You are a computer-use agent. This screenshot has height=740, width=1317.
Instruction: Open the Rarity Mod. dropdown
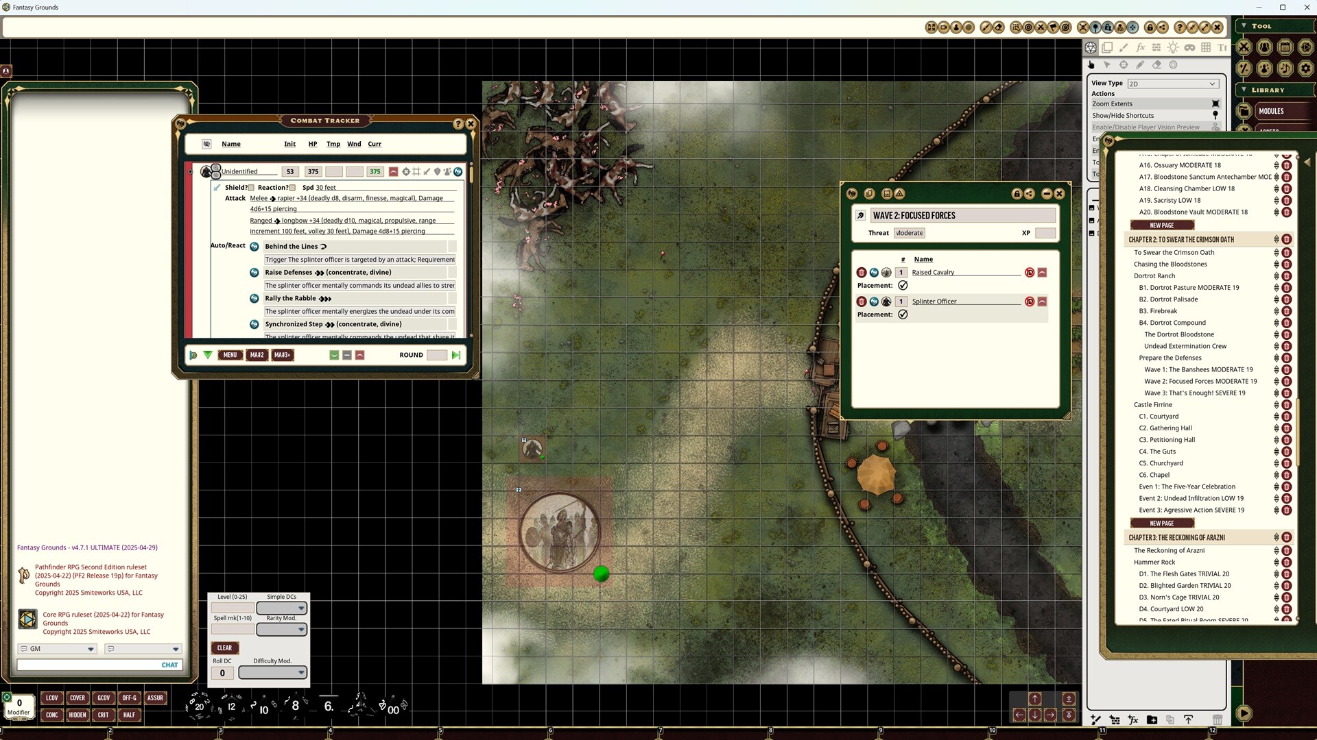click(x=281, y=629)
